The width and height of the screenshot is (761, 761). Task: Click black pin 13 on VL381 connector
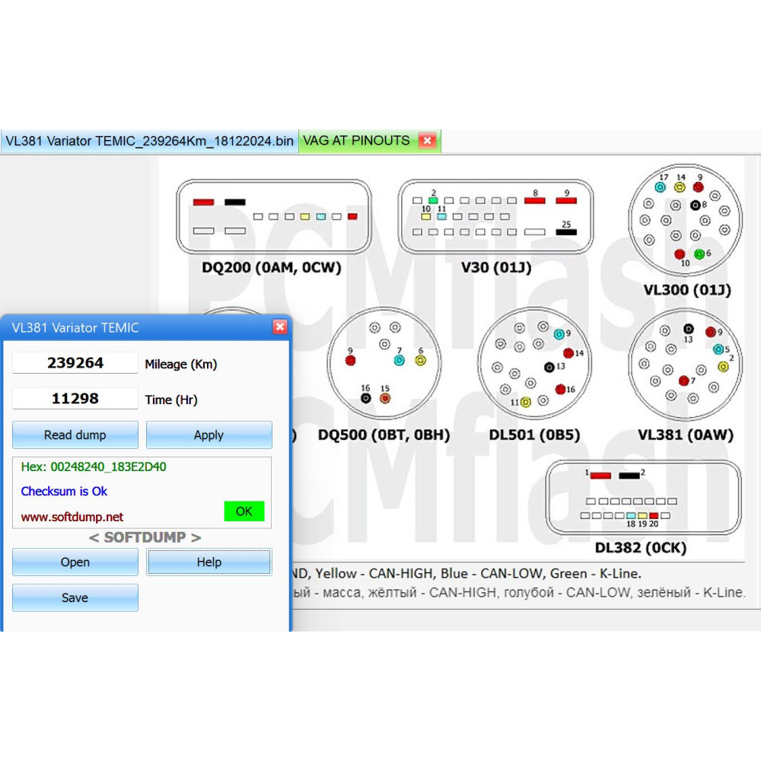tap(688, 329)
